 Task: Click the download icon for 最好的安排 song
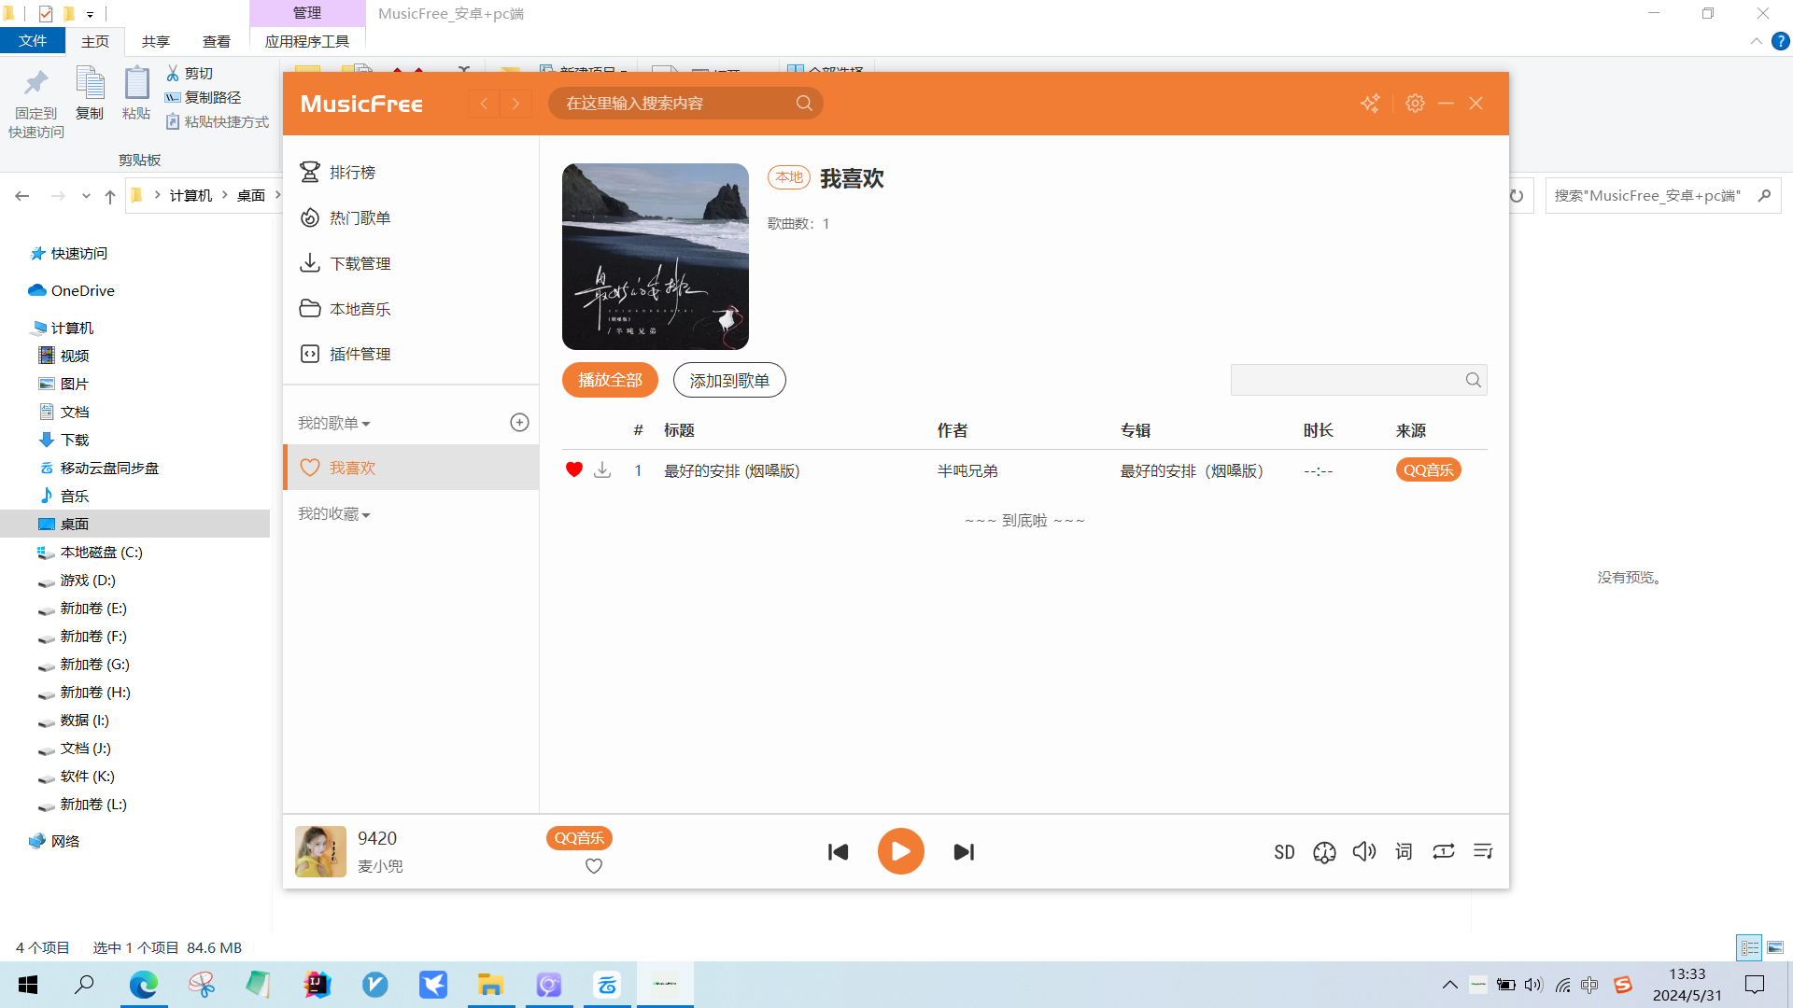point(602,470)
